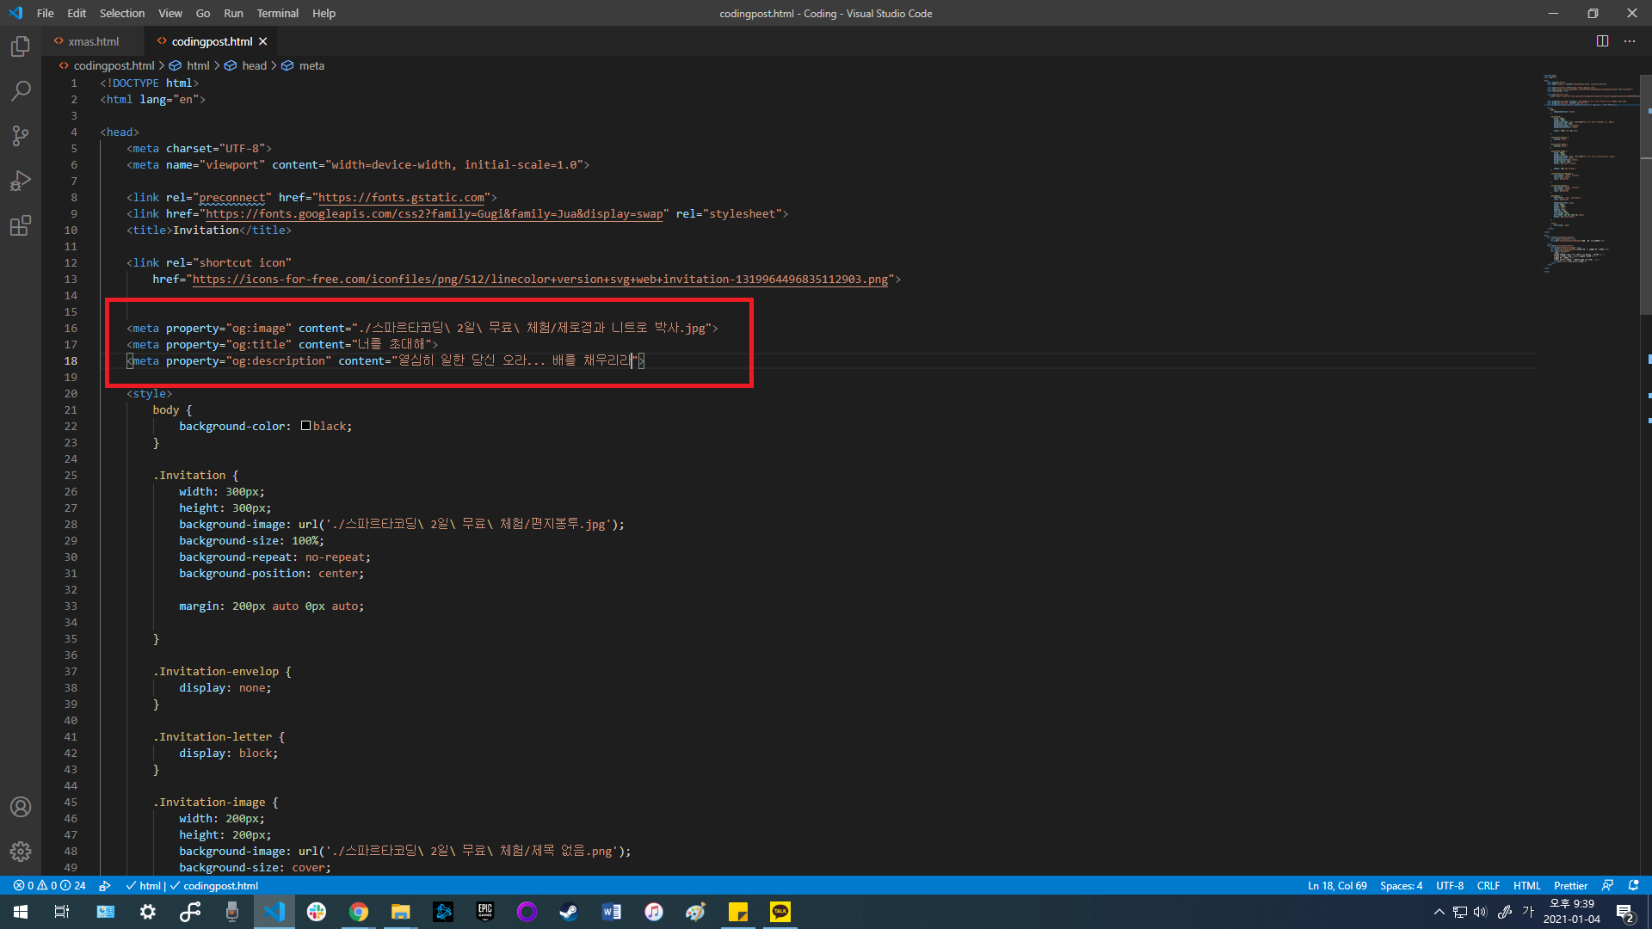Open the Manage gear icon
This screenshot has width=1652, height=929.
pos(21,852)
